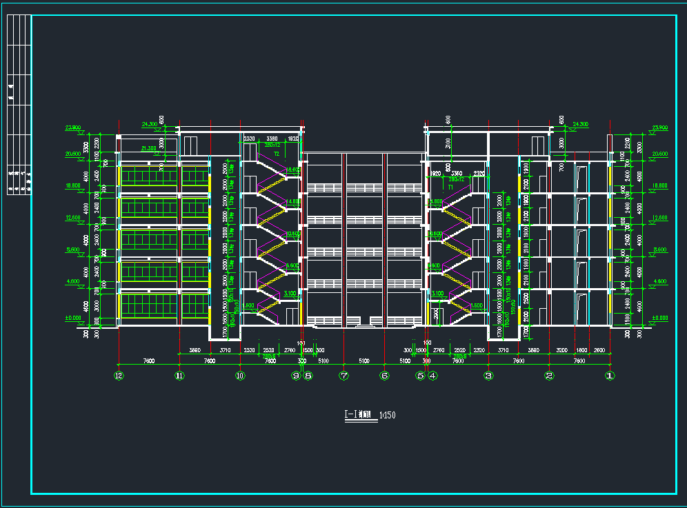Select the I-I section title text
This screenshot has height=508, width=687.
pos(357,415)
